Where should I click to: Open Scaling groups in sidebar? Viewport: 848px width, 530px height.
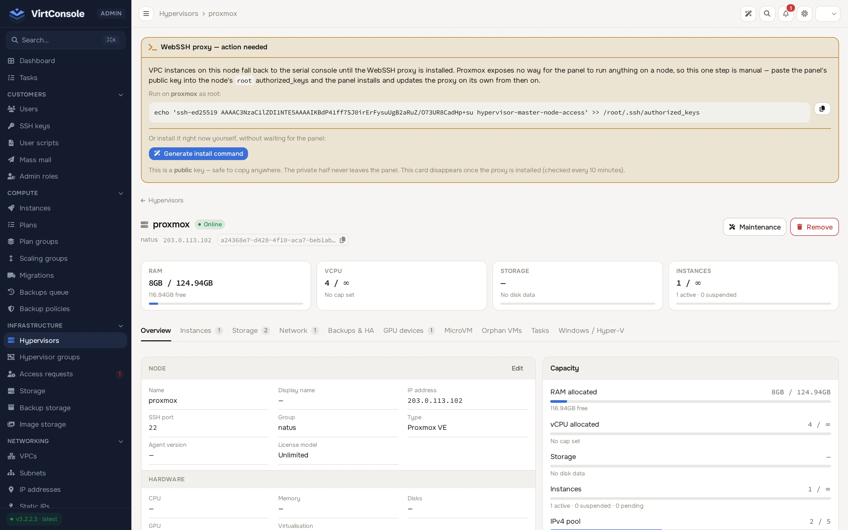click(x=65, y=259)
